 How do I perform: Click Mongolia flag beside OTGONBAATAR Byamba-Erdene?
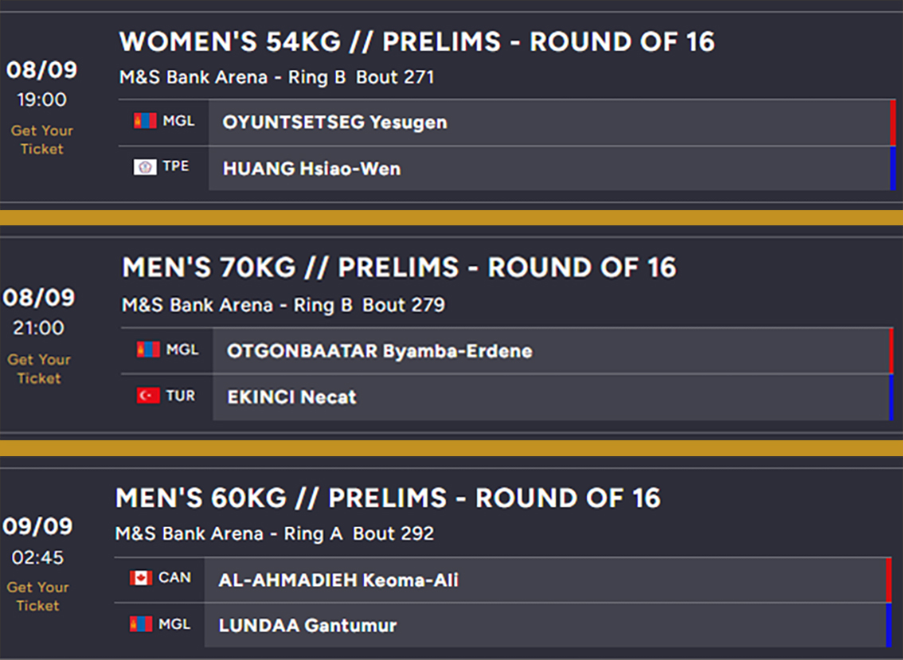pos(148,350)
